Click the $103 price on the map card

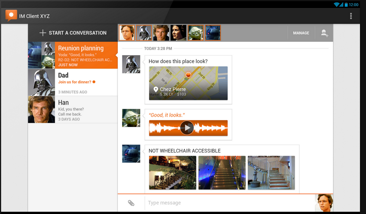[182, 94]
